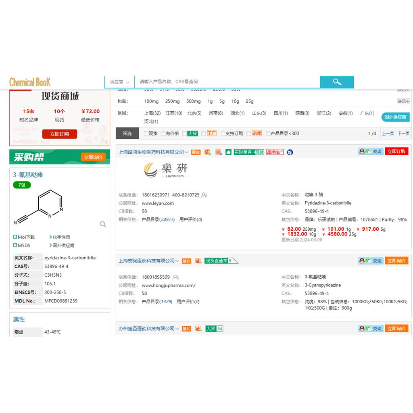Check the 支持订购 filter checkbox
The image size is (413, 413).
[223, 133]
